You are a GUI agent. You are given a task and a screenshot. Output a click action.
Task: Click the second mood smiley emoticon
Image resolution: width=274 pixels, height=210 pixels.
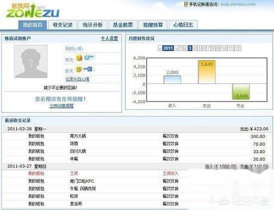pos(79,69)
